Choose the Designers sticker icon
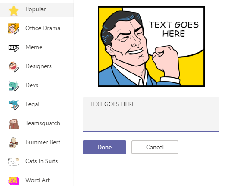Viewport: 228px width, 186px height. click(14, 66)
